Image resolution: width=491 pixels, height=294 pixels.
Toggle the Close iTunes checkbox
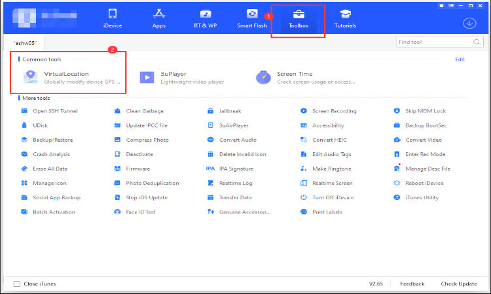pos(17,284)
